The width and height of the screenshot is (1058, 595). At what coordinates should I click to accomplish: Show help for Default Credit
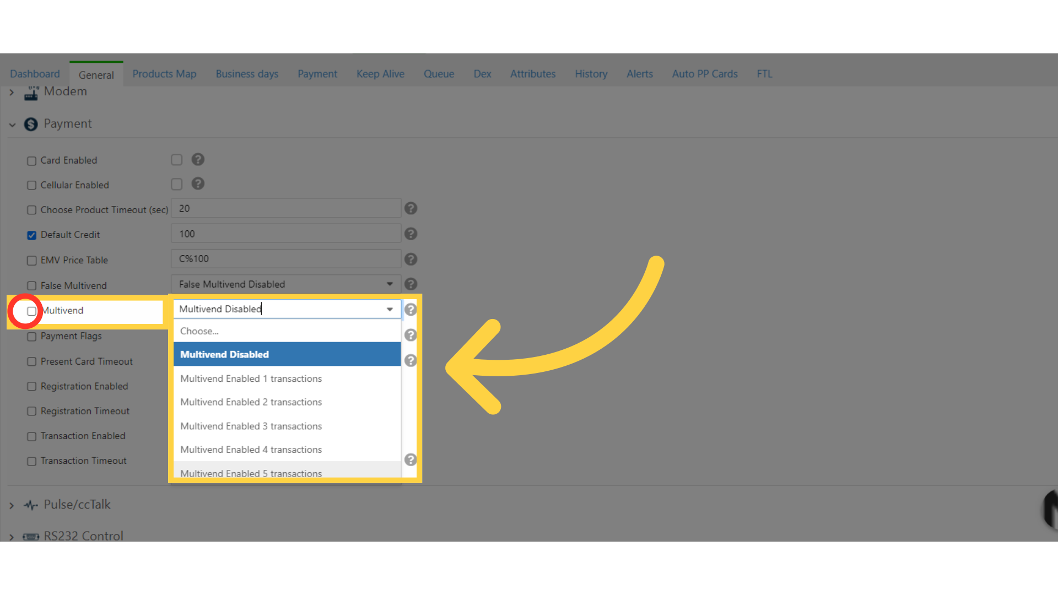pos(411,234)
